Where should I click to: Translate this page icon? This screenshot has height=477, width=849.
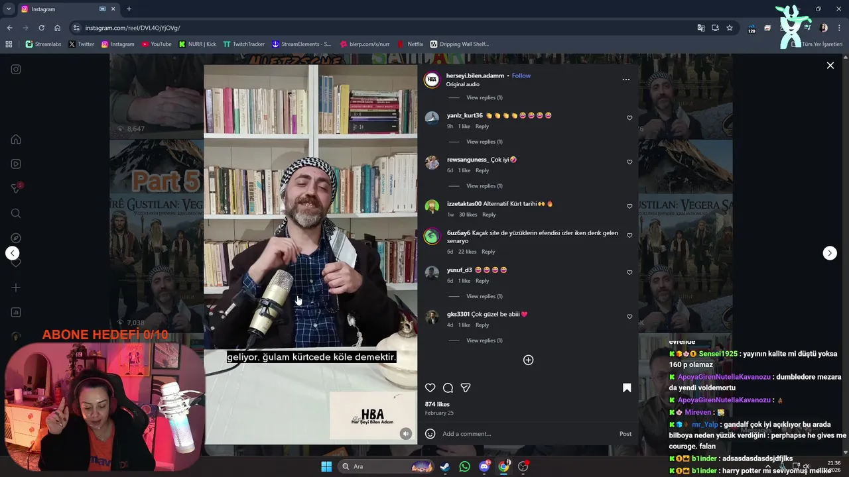(x=701, y=28)
